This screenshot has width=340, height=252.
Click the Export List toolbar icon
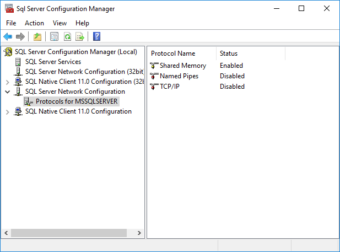(80, 36)
